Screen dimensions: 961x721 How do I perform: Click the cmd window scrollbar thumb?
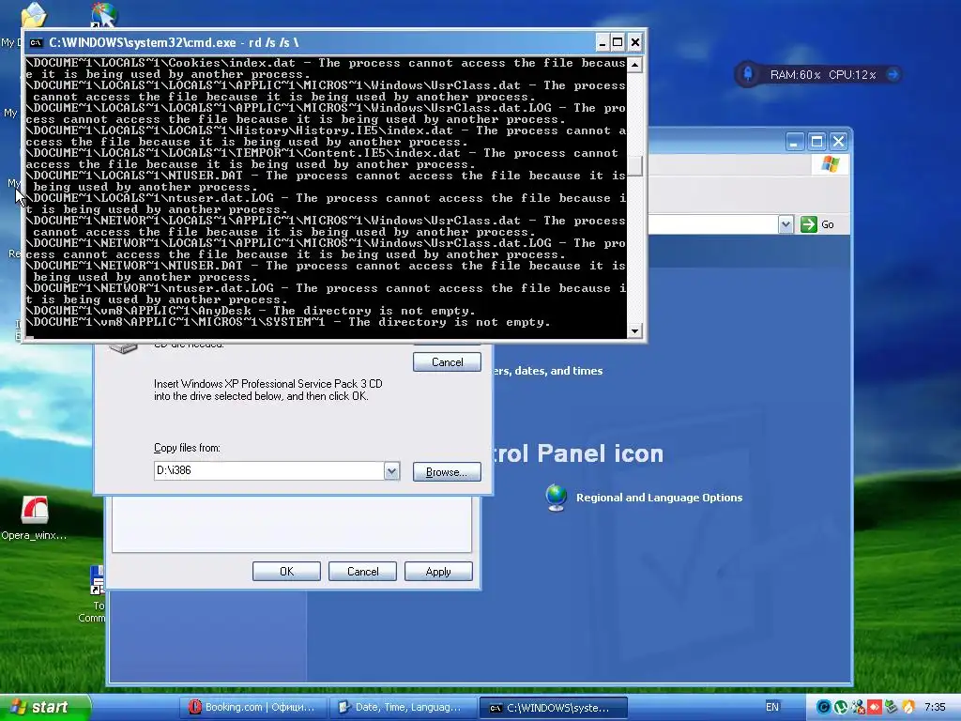[635, 165]
